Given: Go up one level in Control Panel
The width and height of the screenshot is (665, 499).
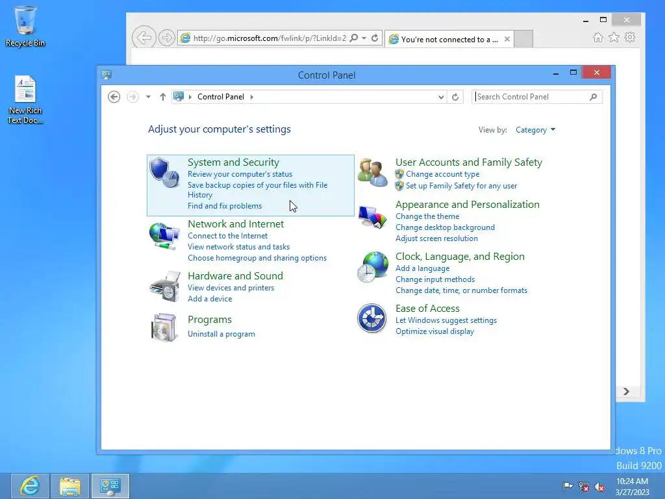Looking at the screenshot, I should [x=162, y=97].
